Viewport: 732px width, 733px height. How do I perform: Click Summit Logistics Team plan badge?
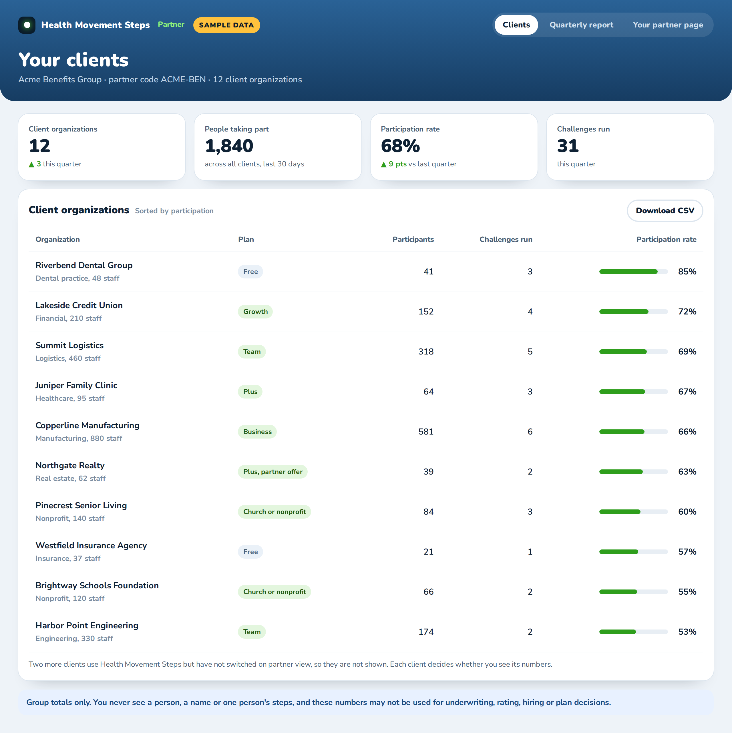(252, 352)
